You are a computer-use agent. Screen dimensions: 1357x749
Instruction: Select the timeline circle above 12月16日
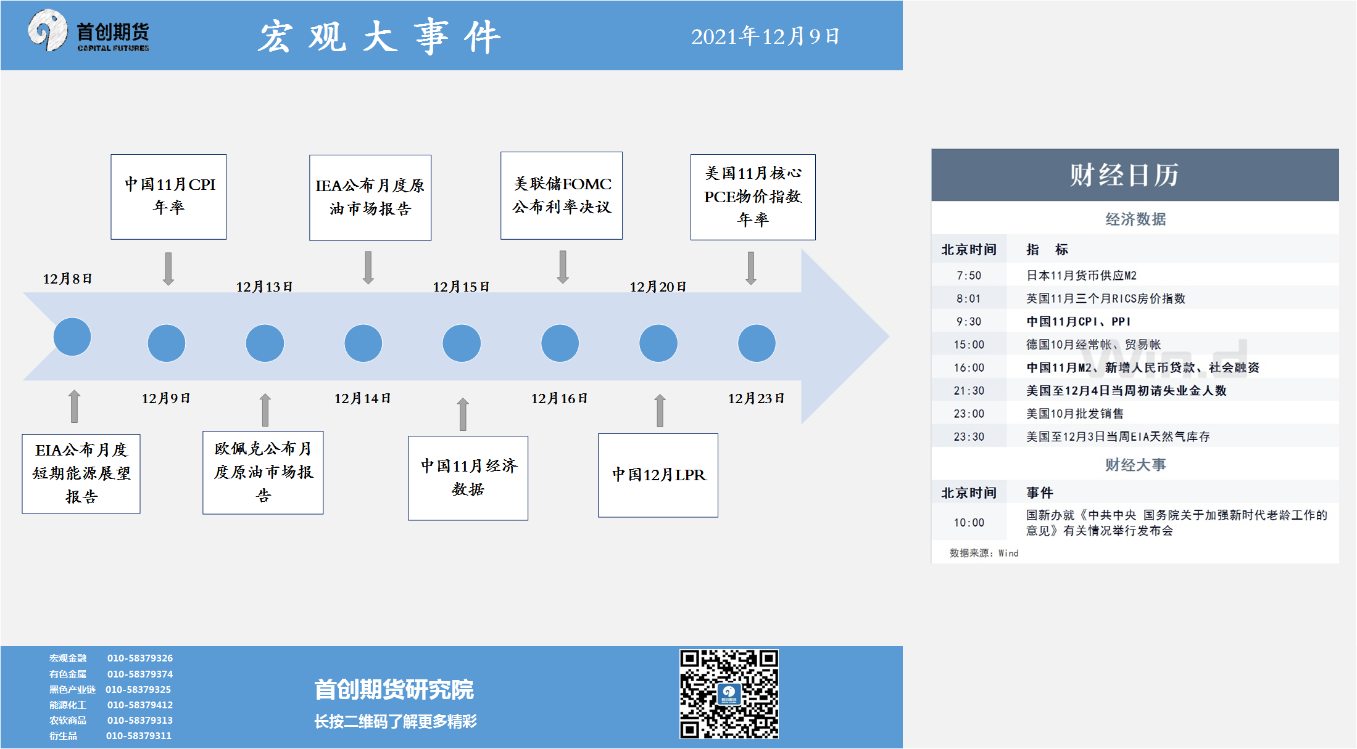click(560, 343)
